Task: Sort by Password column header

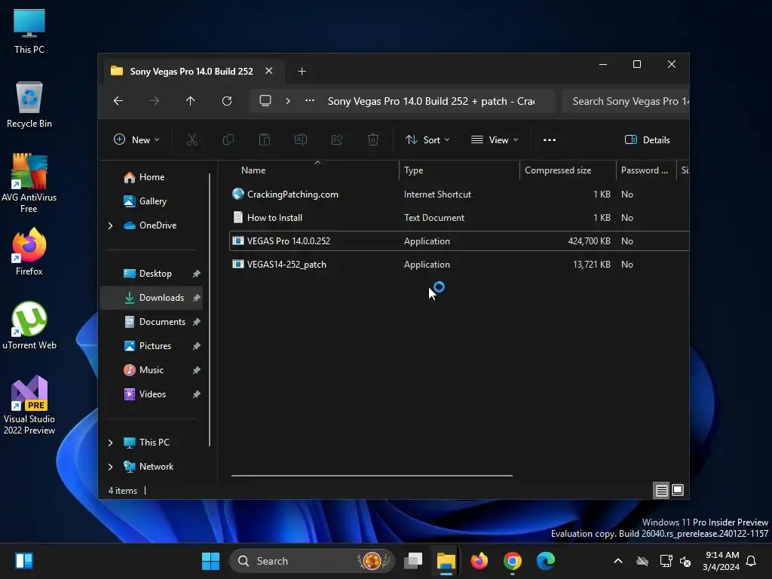Action: click(x=645, y=170)
